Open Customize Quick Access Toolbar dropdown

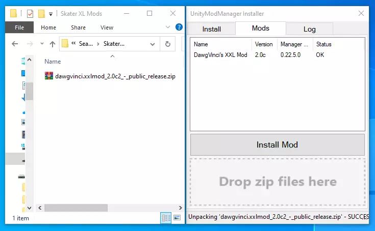pyautogui.click(x=51, y=14)
